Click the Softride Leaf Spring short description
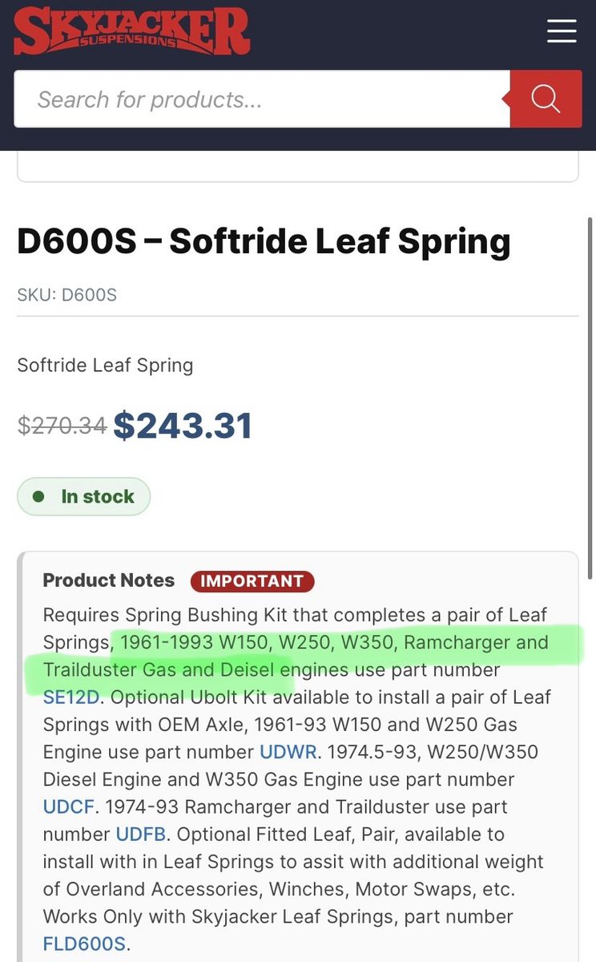Viewport: 596px width, 962px height. coord(105,366)
